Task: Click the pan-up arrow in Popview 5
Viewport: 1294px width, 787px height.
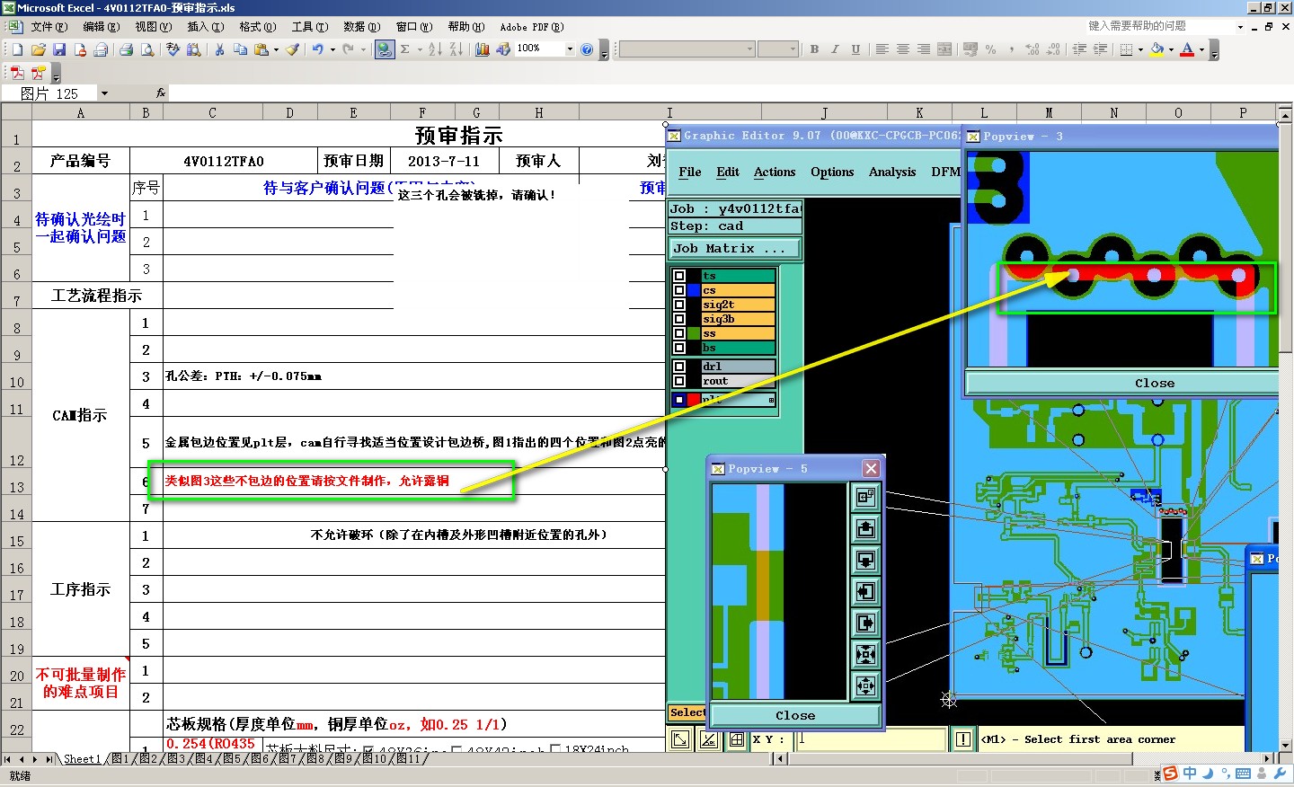Action: click(865, 528)
